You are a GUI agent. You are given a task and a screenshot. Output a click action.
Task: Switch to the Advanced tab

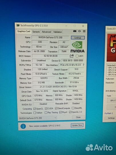[x=46, y=32]
